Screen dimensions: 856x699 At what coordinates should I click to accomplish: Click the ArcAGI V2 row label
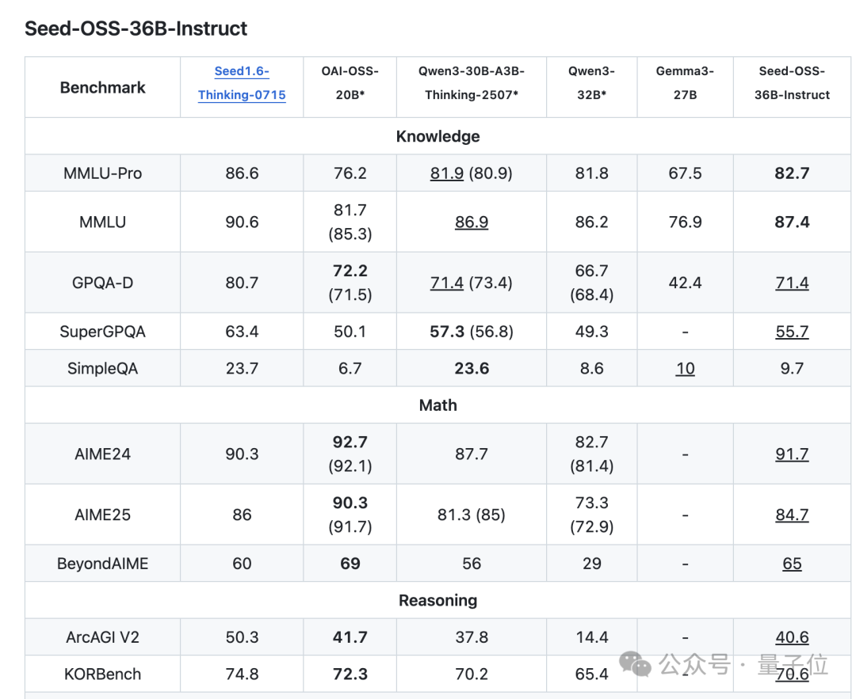click(x=103, y=637)
